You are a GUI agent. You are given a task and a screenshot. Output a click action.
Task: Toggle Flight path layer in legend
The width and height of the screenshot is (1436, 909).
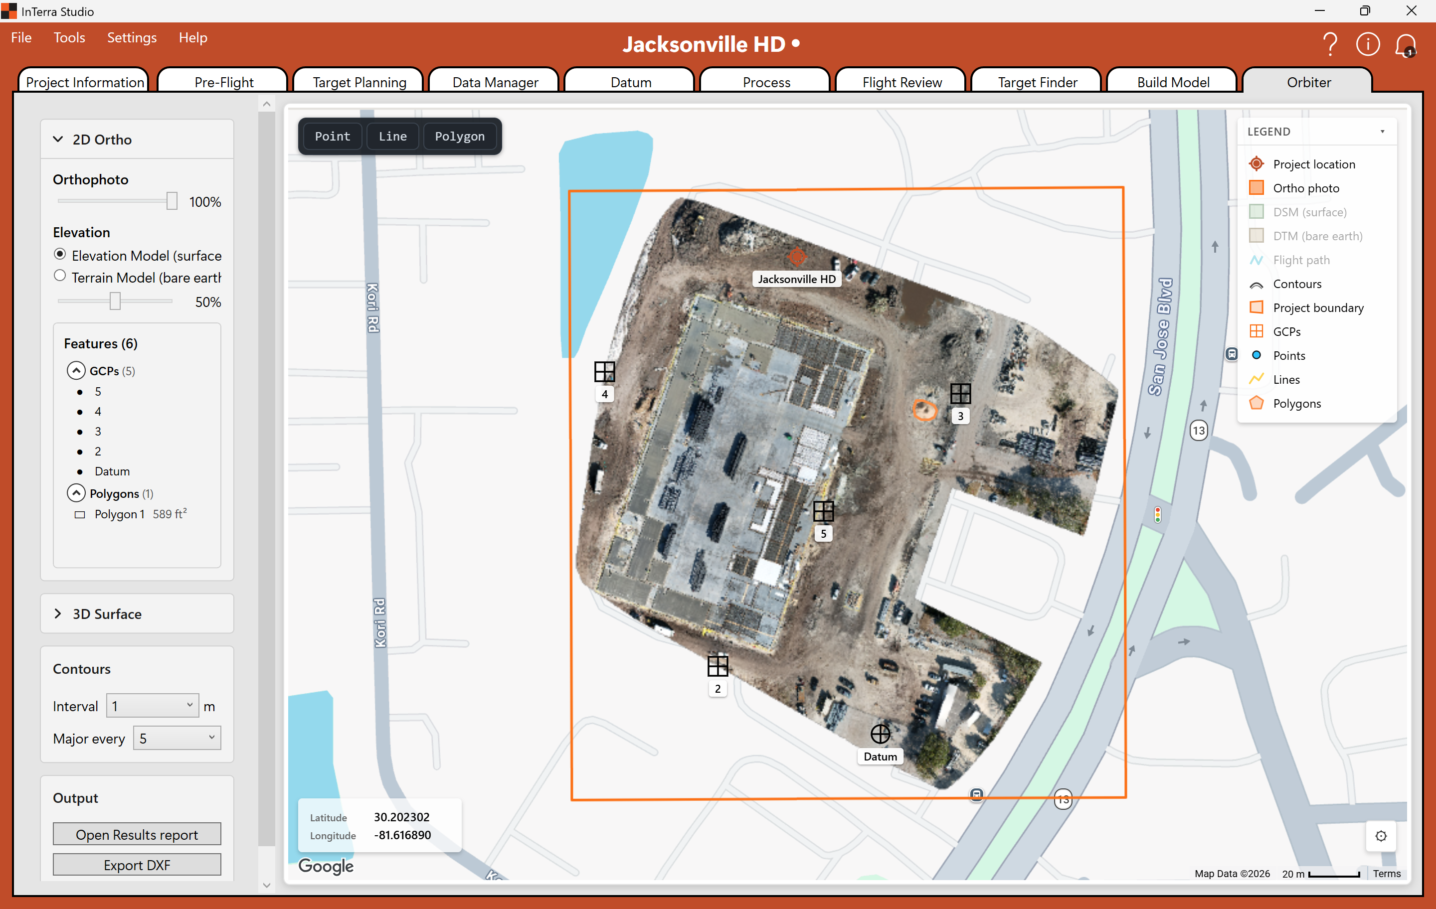(x=1289, y=260)
